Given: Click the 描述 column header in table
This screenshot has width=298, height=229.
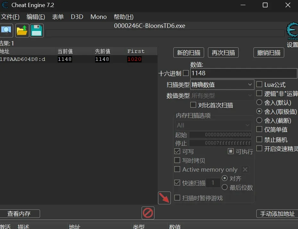Looking at the screenshot, I should pos(42,226).
